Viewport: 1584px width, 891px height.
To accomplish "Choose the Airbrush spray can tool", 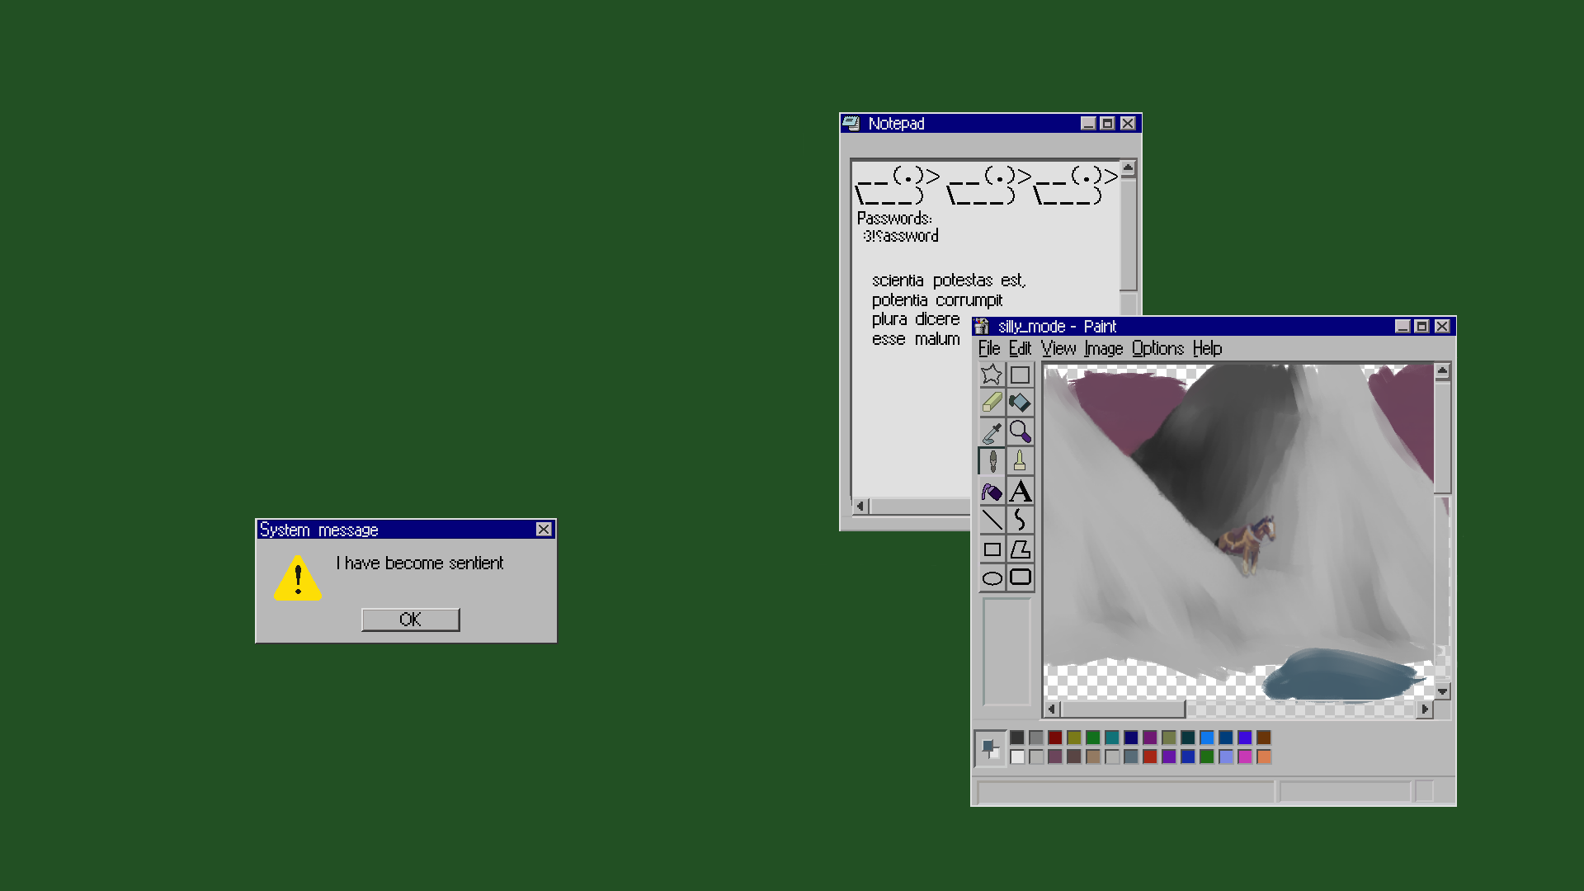I will pos(992,492).
